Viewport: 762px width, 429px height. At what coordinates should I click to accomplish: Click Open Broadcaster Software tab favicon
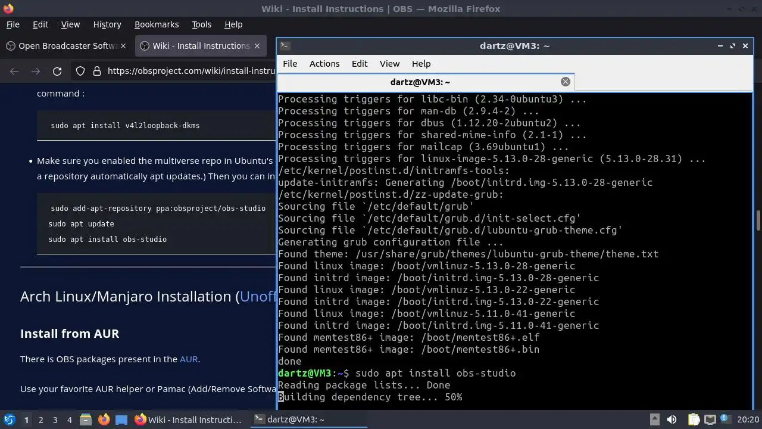pos(10,46)
